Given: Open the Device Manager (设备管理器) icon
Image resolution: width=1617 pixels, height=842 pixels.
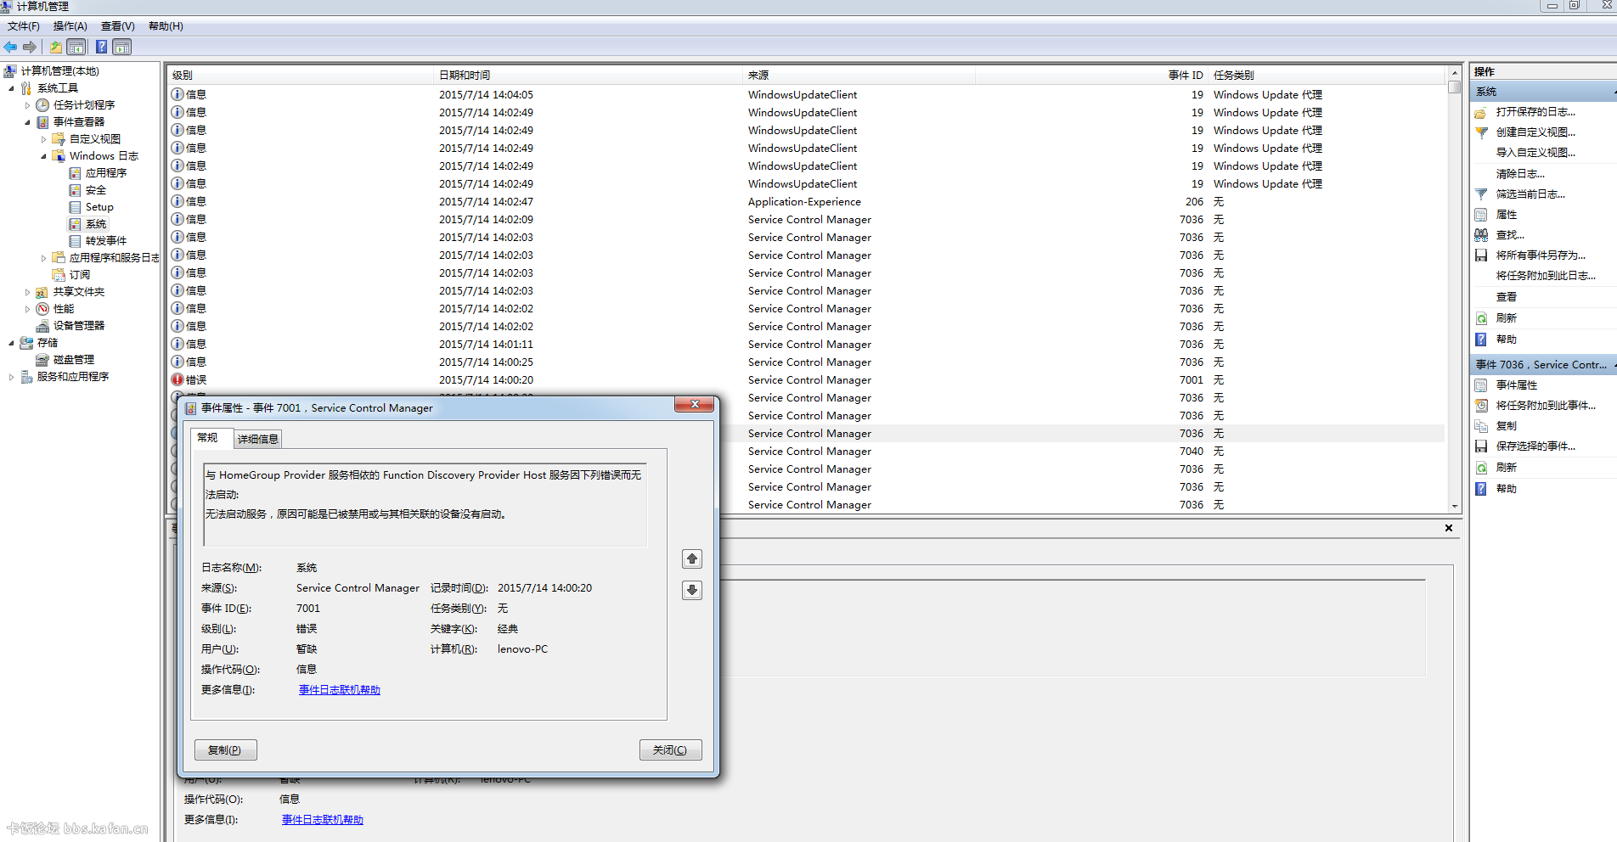Looking at the screenshot, I should pyautogui.click(x=42, y=326).
